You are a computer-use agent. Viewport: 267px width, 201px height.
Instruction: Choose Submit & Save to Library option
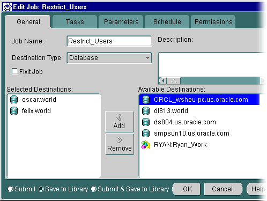94,189
